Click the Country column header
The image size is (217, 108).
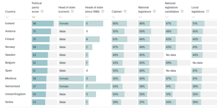[10, 12]
